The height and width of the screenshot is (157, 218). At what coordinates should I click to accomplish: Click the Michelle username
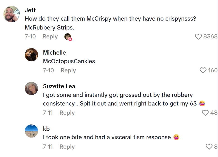[54, 53]
